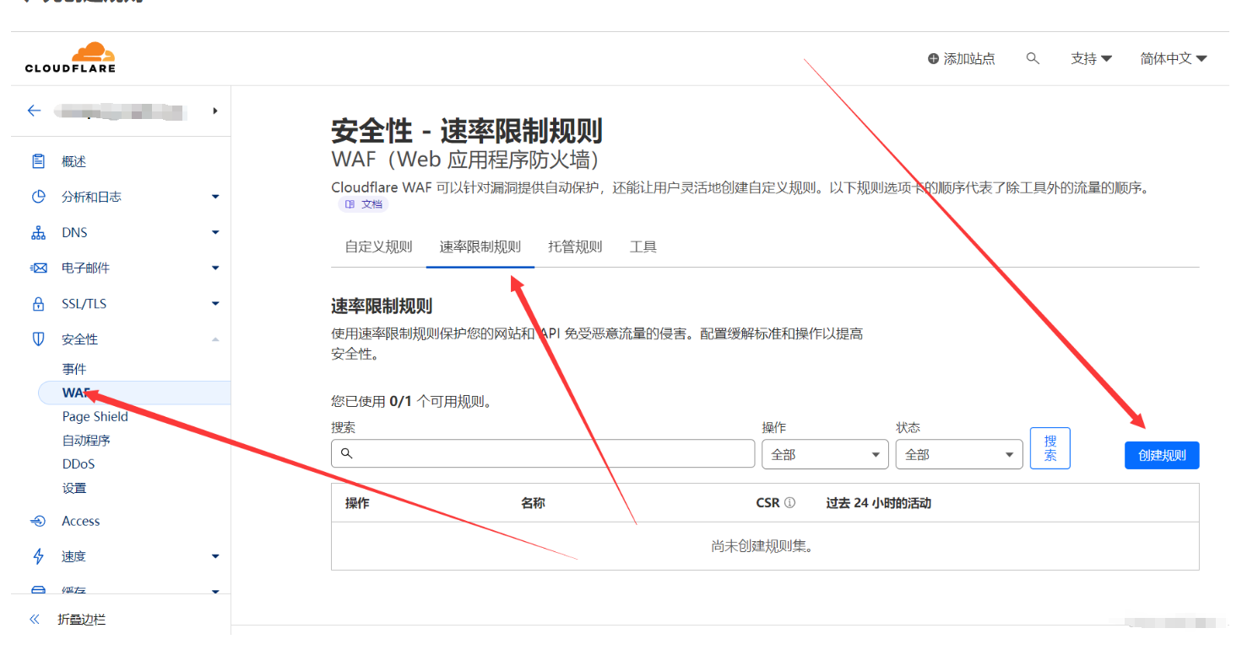1242x650 pixels.
Task: Switch to the 自定义规则 tab
Action: pyautogui.click(x=378, y=246)
